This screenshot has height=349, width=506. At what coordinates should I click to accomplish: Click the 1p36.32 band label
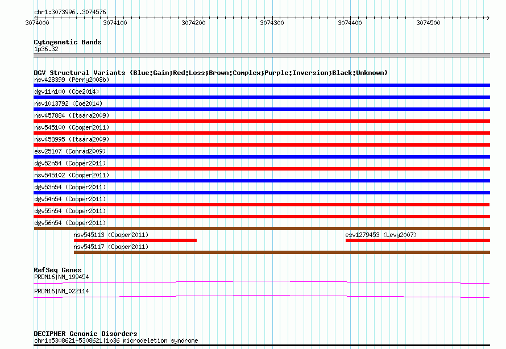click(x=46, y=49)
